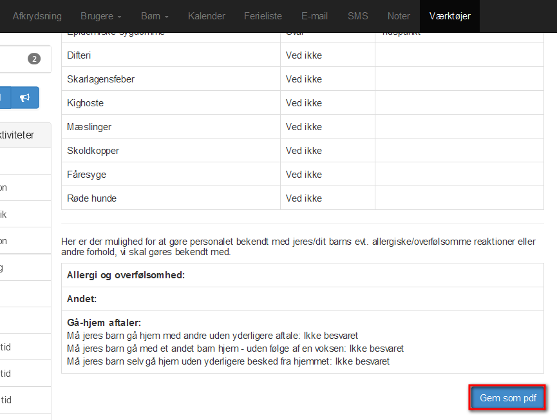Click the Gem som pdf button

click(x=508, y=398)
